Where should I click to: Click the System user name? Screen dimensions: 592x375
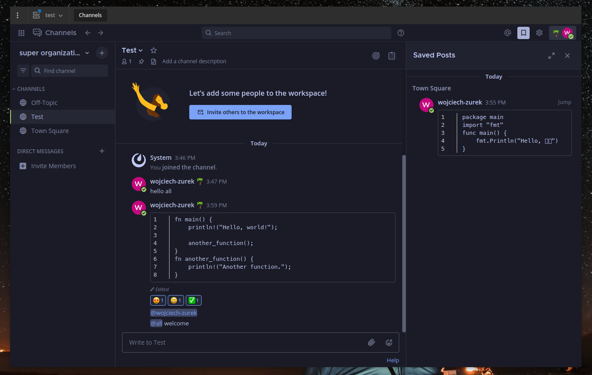161,158
